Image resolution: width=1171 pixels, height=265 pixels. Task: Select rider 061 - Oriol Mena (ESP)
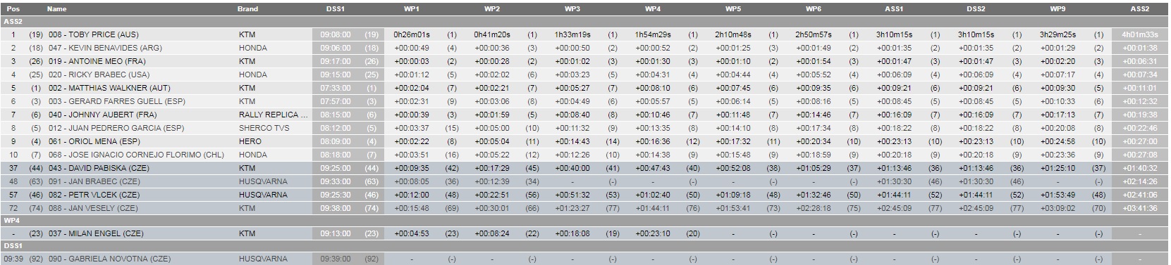coord(95,141)
